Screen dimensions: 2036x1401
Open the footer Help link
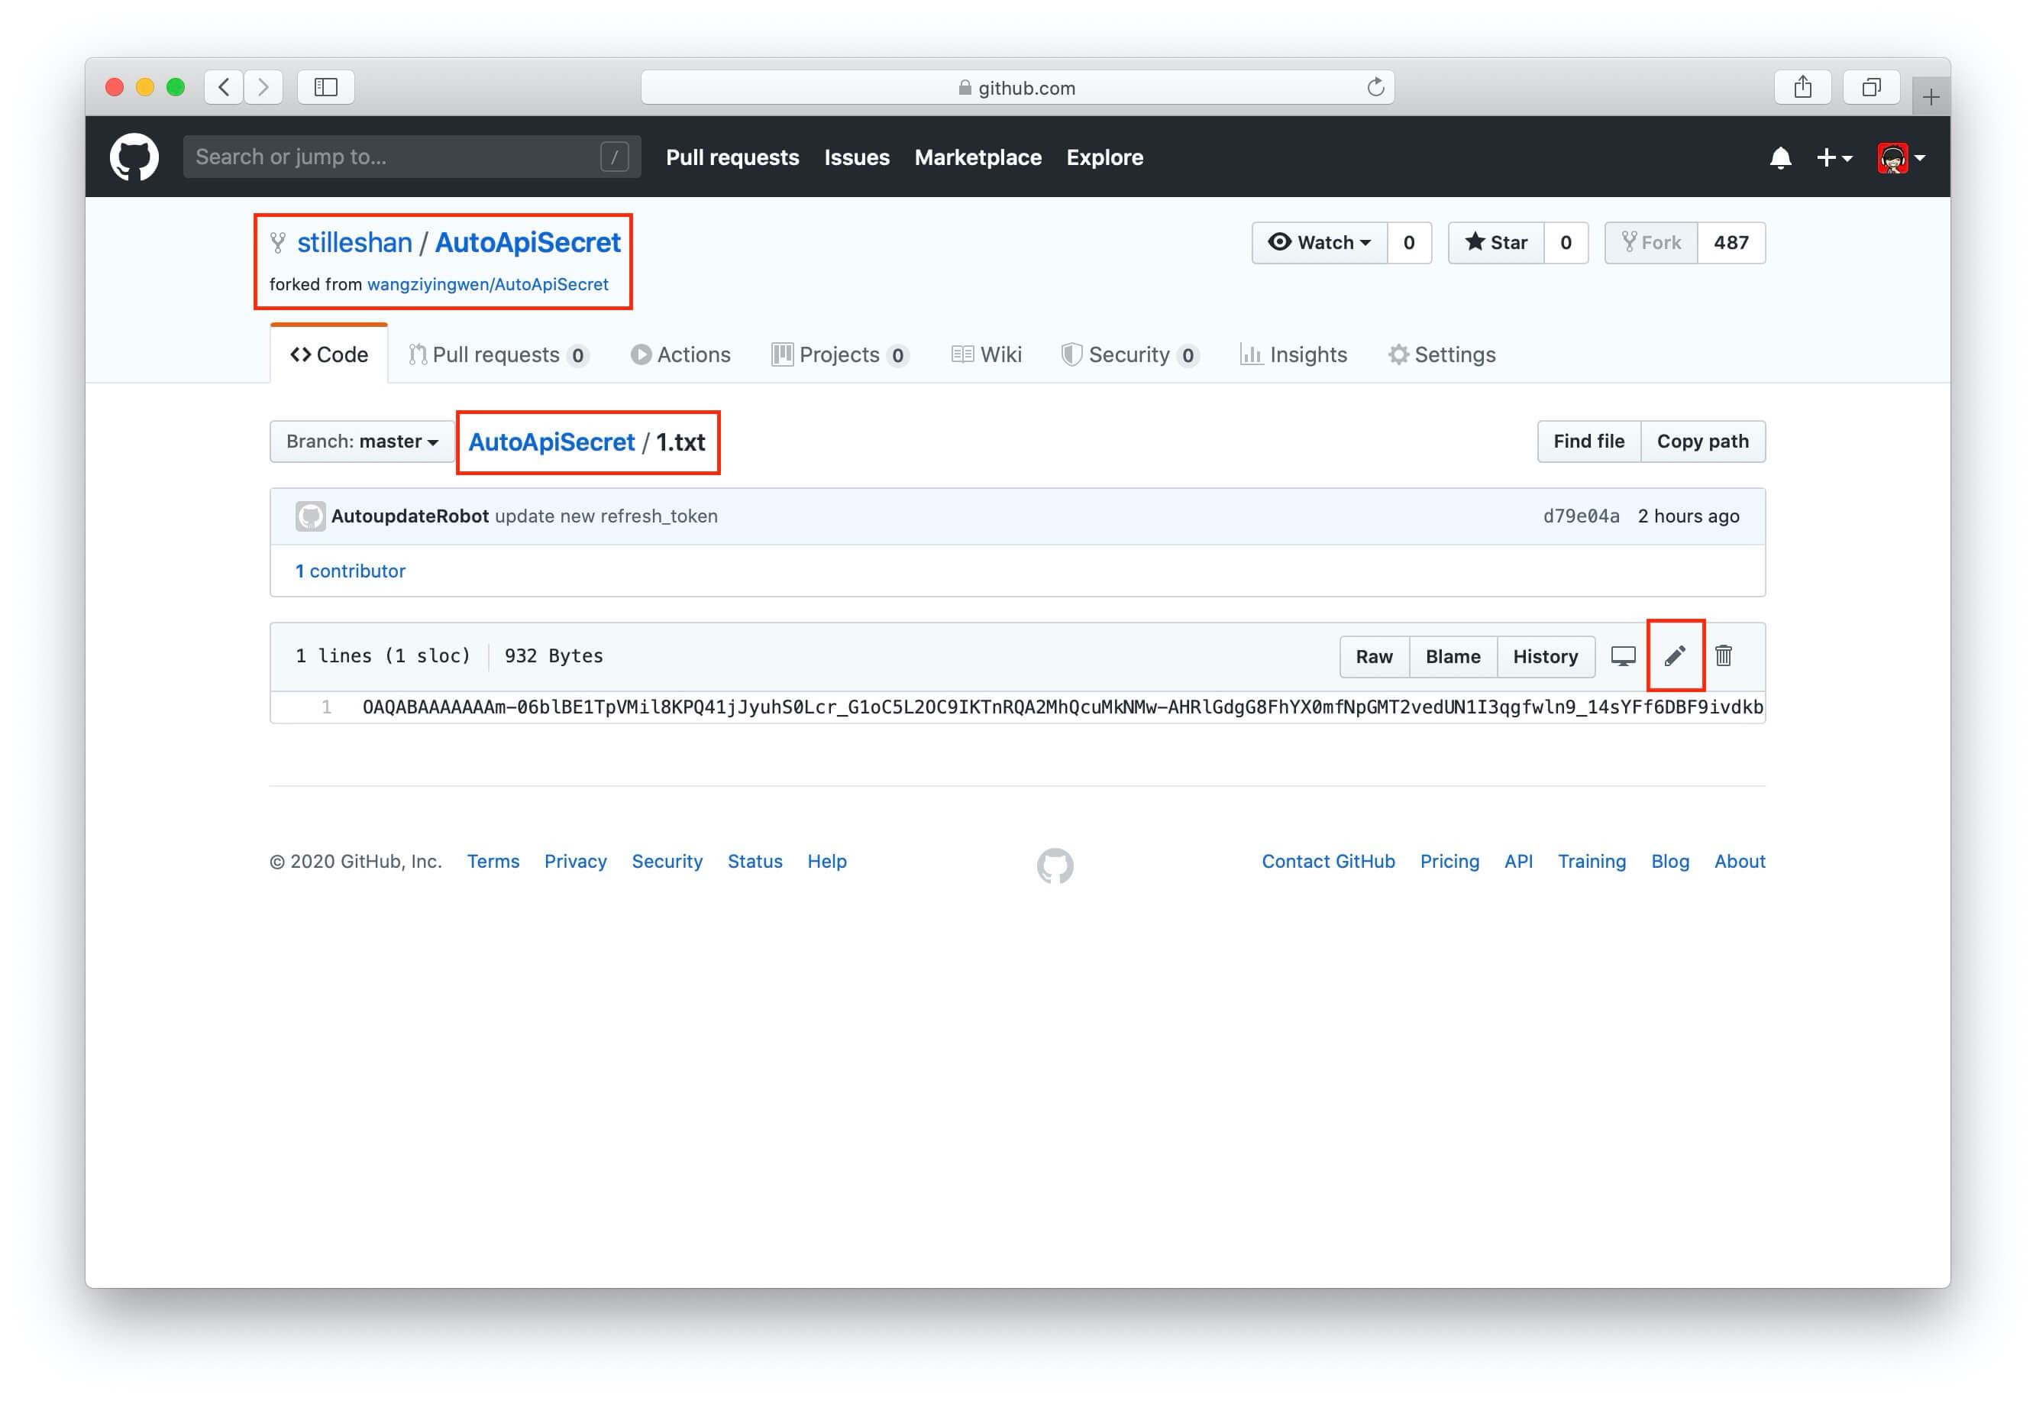tap(826, 862)
